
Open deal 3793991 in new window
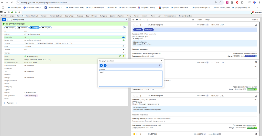click(256, 96)
